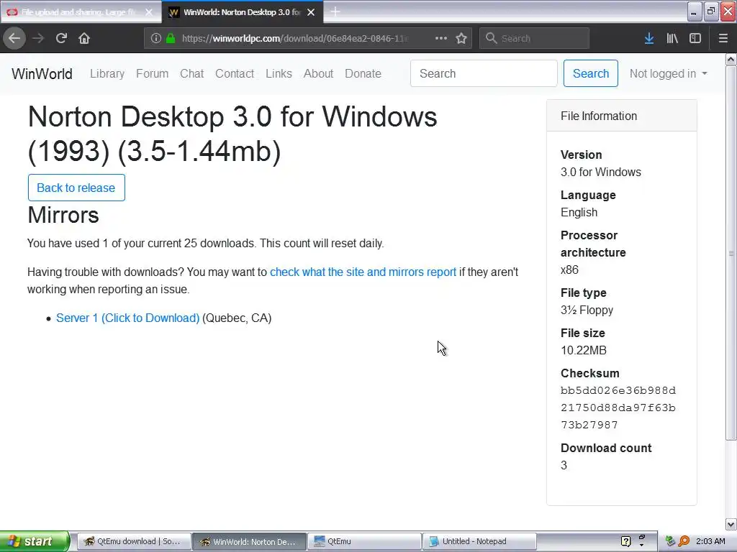
Task: Go back to the previous page
Action: point(14,39)
